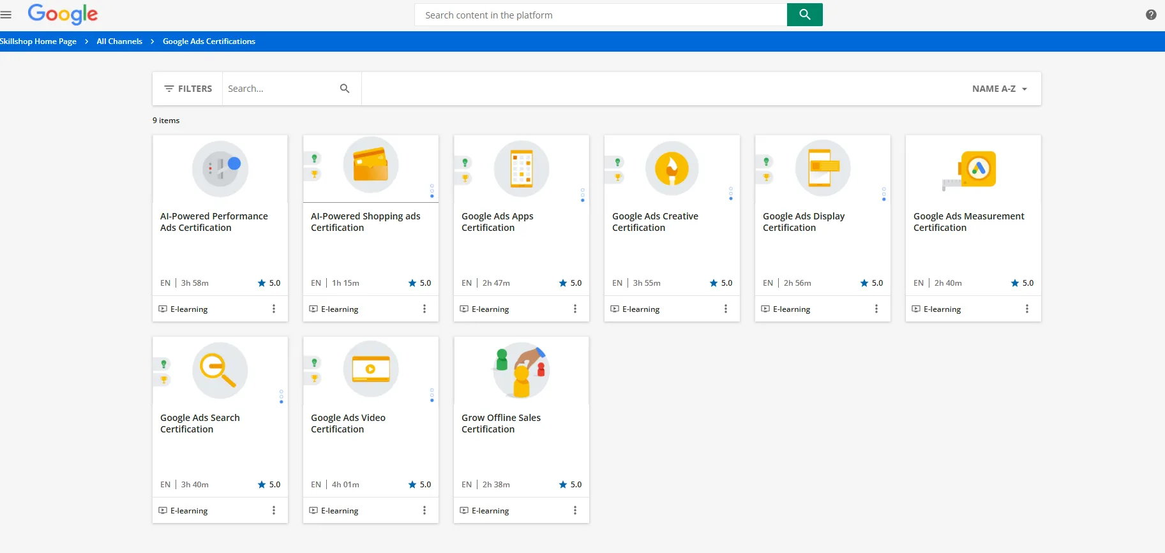This screenshot has height=553, width=1165.
Task: Open the FILTERS panel
Action: pyautogui.click(x=188, y=89)
